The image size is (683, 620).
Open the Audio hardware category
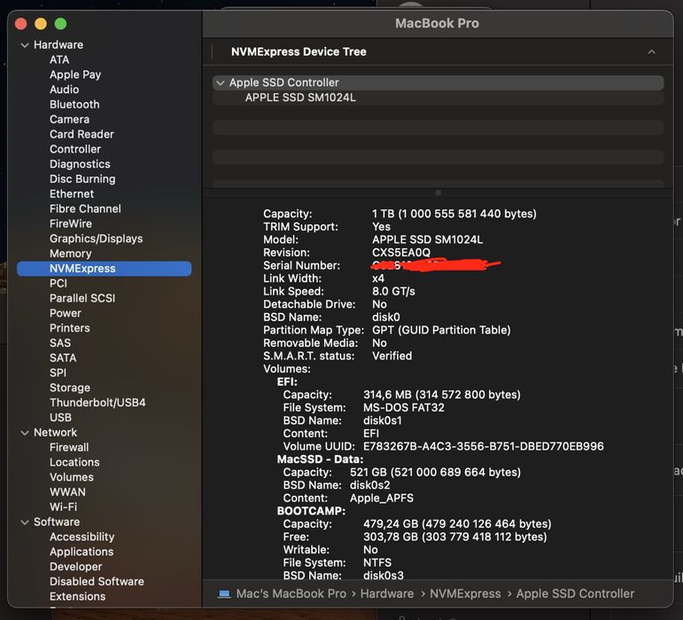click(x=65, y=90)
